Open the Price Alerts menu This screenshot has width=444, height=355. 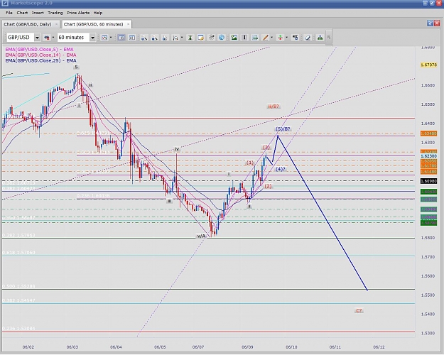tap(78, 13)
